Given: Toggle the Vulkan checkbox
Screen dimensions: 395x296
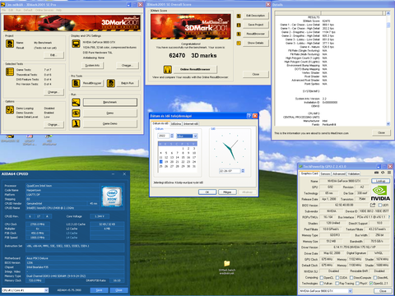Looking at the screenshot, I should click(x=322, y=284).
